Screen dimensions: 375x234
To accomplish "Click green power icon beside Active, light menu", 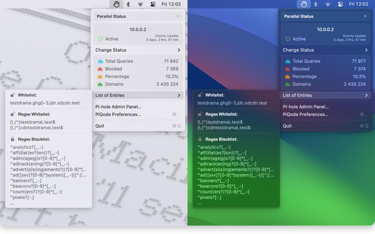I will click(x=100, y=39).
